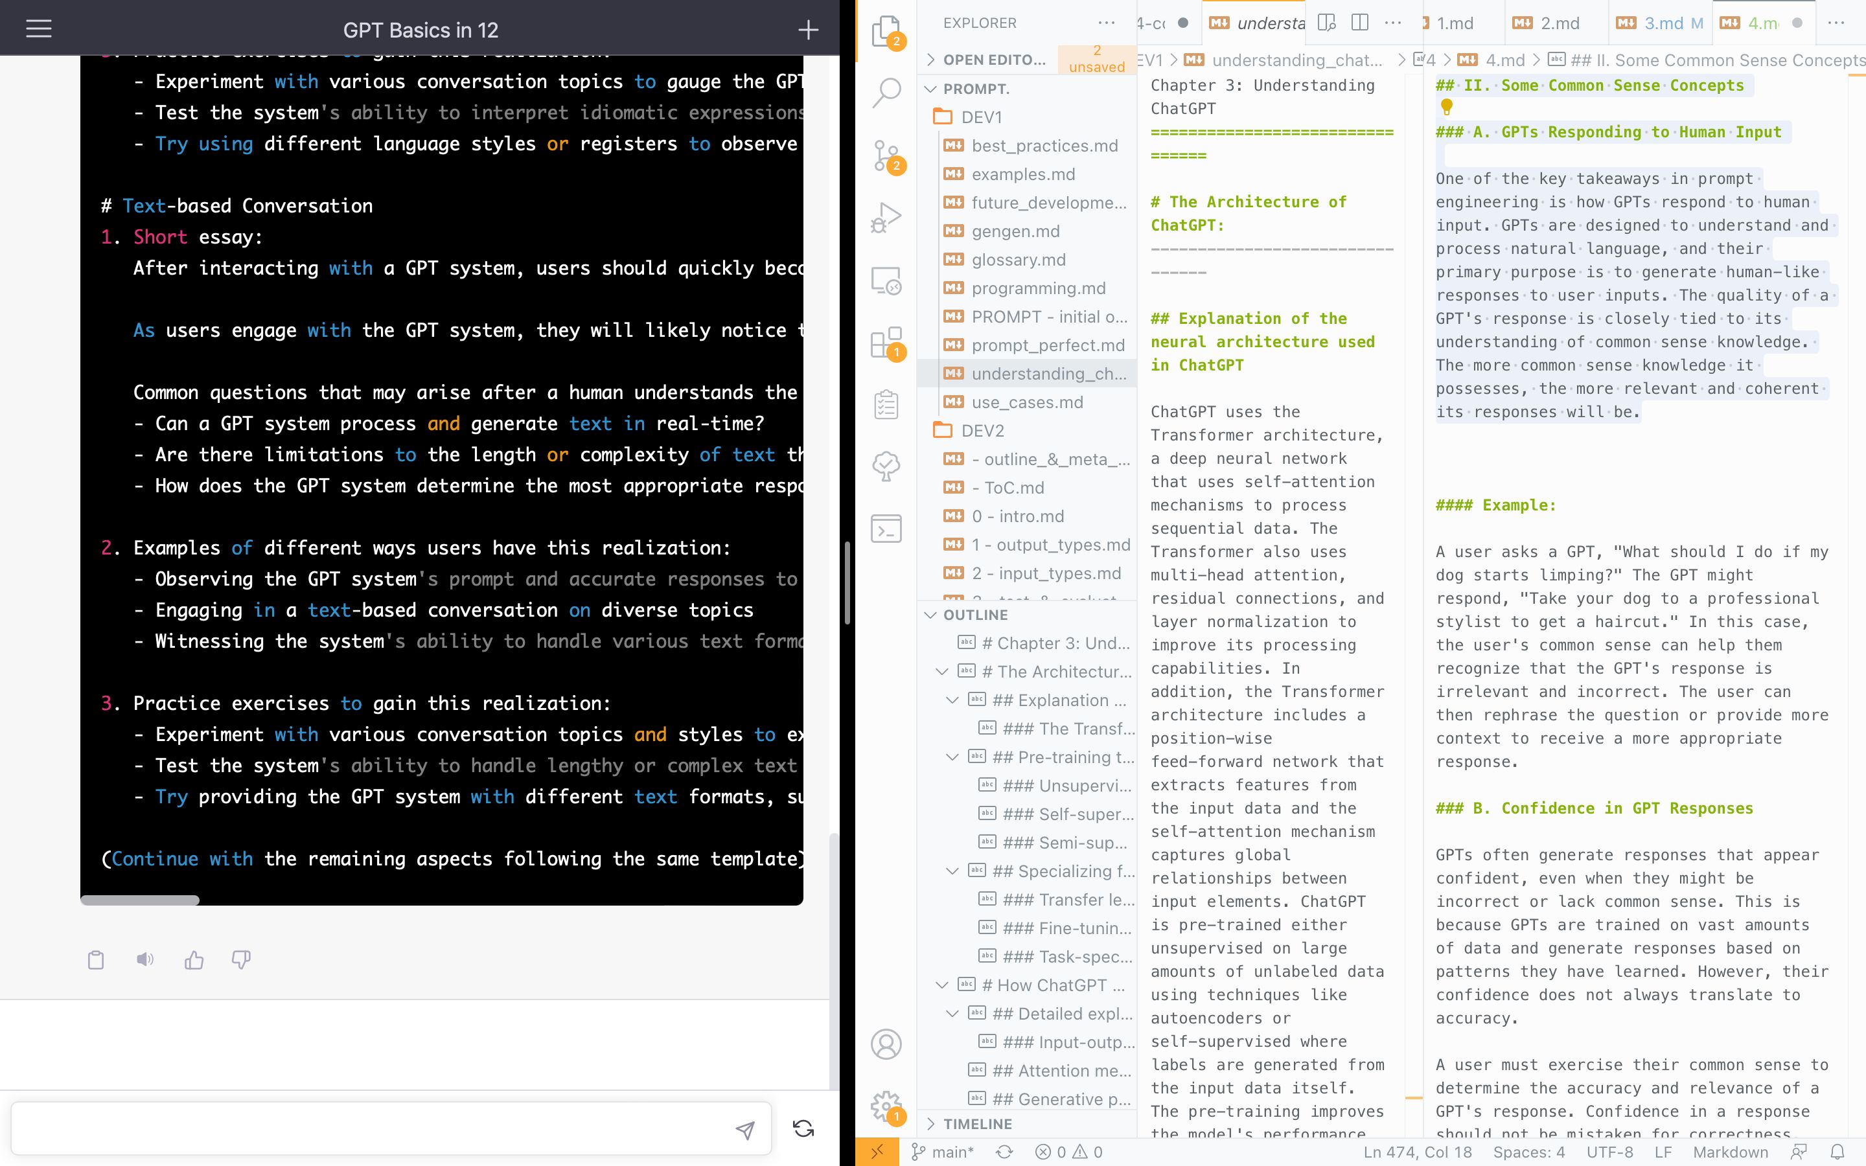Click the main* git branch indicator
The height and width of the screenshot is (1166, 1866).
tap(943, 1151)
